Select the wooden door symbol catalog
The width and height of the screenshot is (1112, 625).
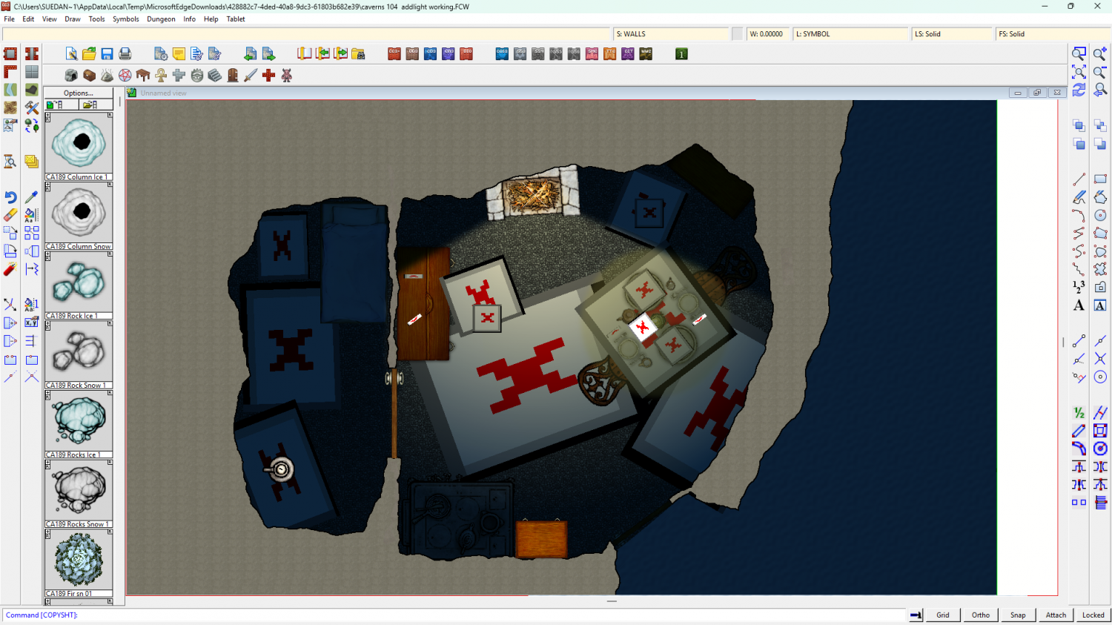click(x=233, y=76)
